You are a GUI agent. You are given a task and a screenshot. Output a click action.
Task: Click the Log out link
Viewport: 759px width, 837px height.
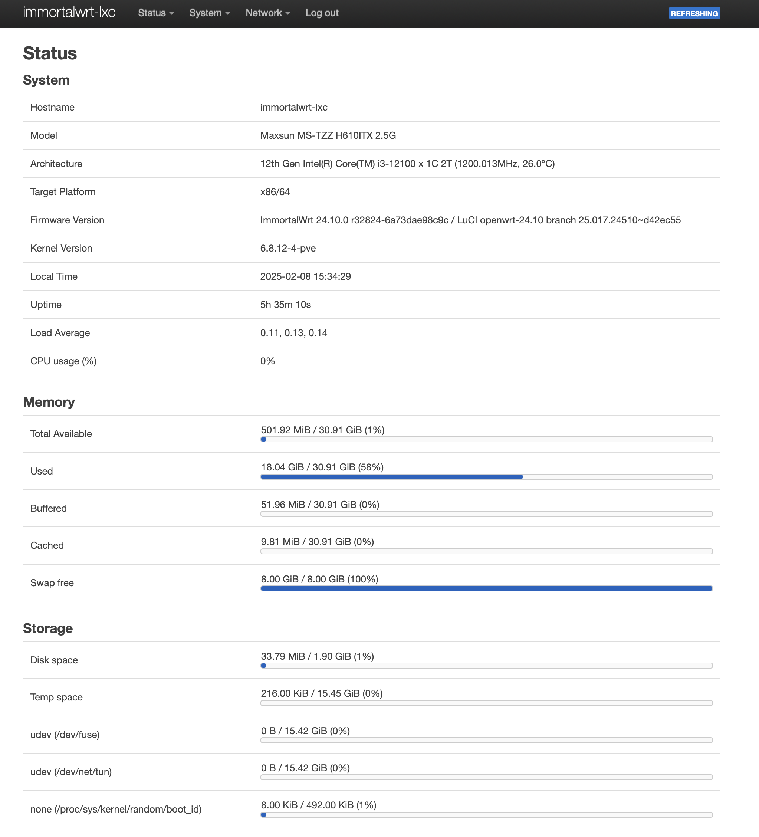coord(322,13)
